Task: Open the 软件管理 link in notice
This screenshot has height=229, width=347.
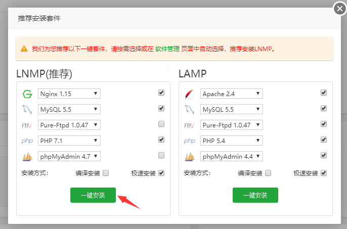Action: [167, 49]
